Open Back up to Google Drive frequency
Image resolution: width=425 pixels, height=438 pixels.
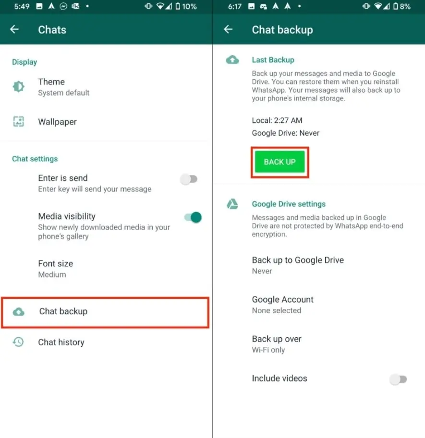pos(319,265)
